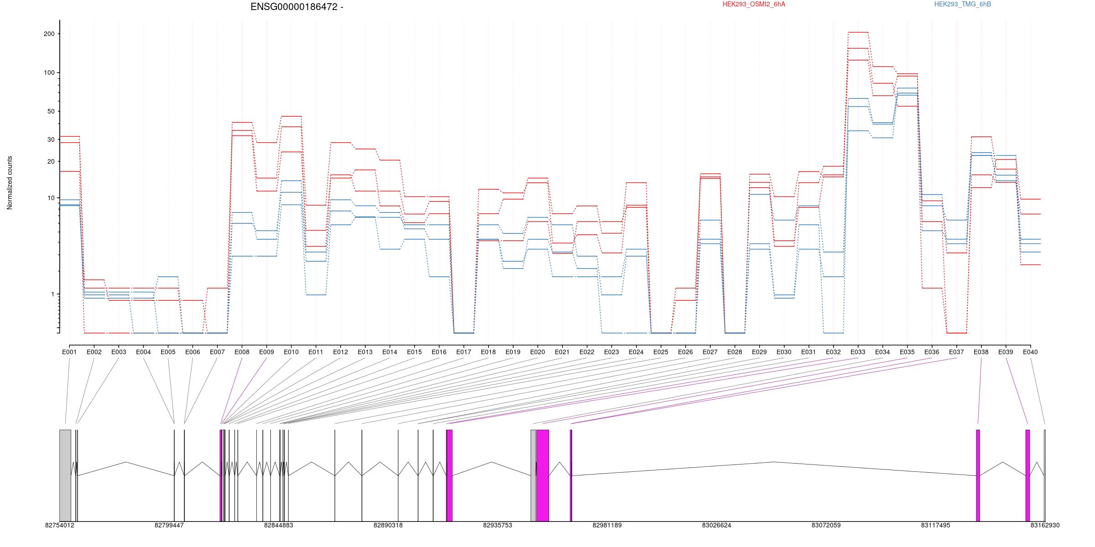Viewport: 1095px width, 547px height.
Task: Click exon label E006
Action: pyautogui.click(x=193, y=352)
